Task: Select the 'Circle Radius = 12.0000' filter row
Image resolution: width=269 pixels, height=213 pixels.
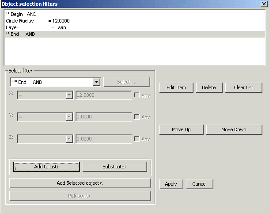Action: [x=38, y=21]
